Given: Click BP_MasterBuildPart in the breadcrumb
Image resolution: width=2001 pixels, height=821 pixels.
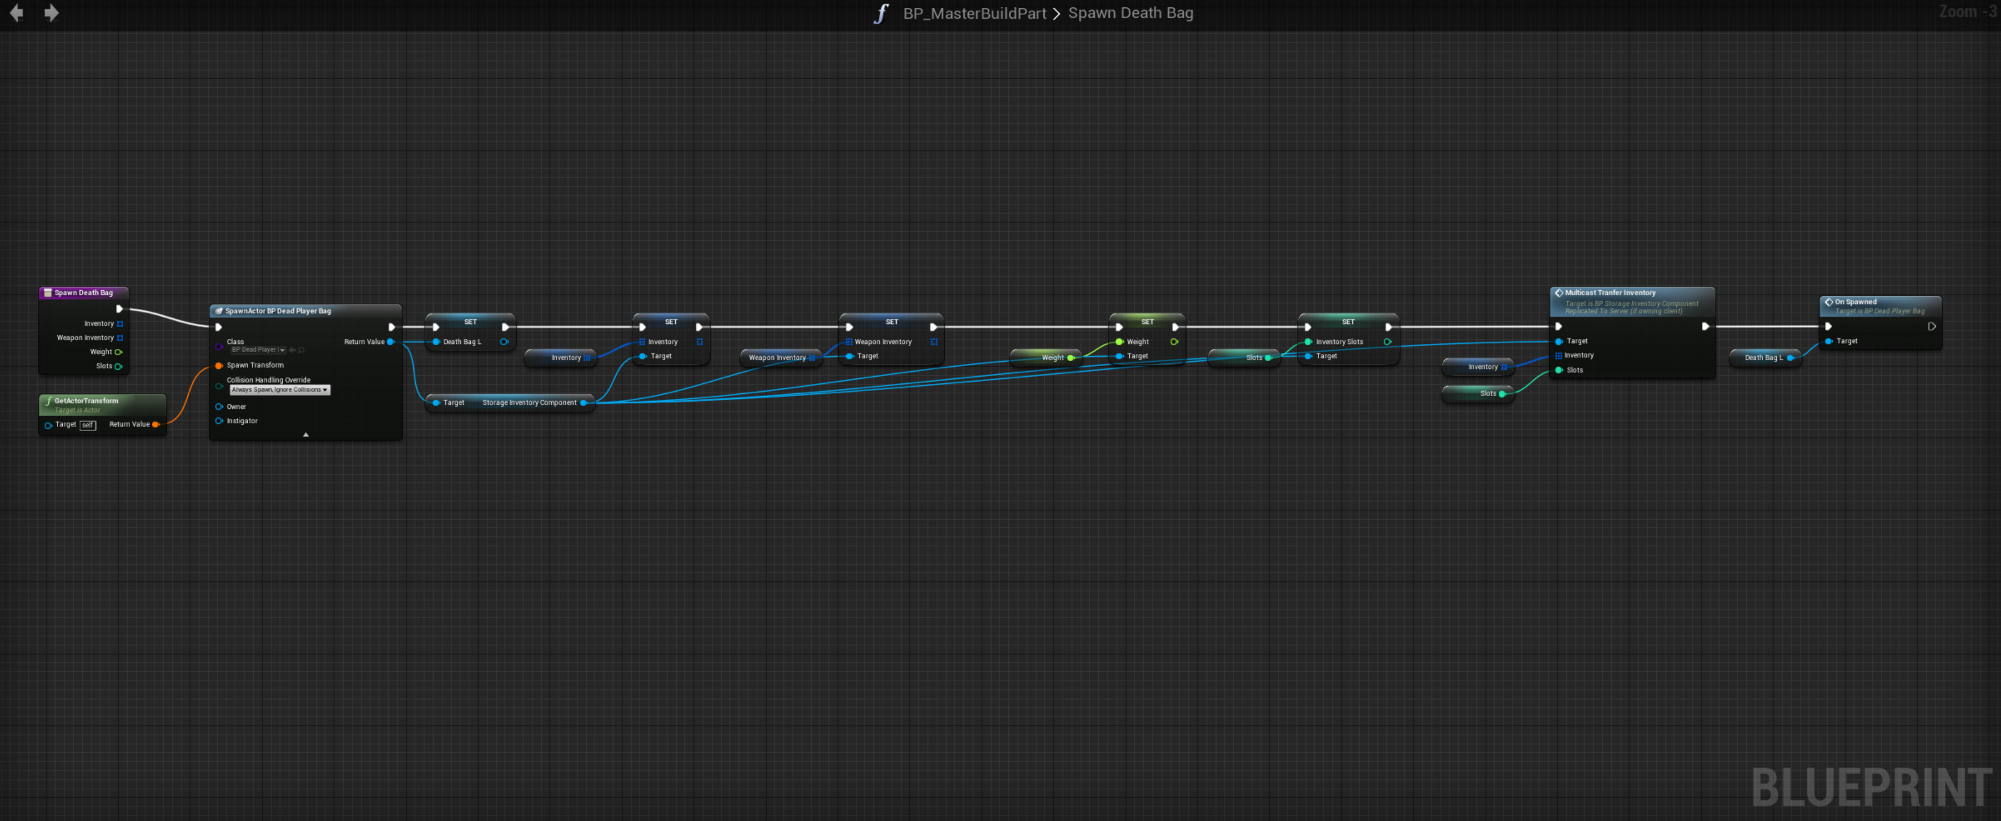Looking at the screenshot, I should click(974, 13).
